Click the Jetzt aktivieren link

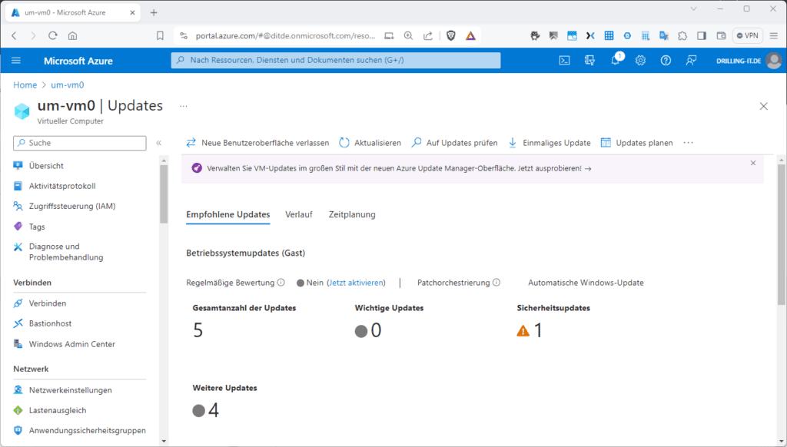tap(356, 283)
